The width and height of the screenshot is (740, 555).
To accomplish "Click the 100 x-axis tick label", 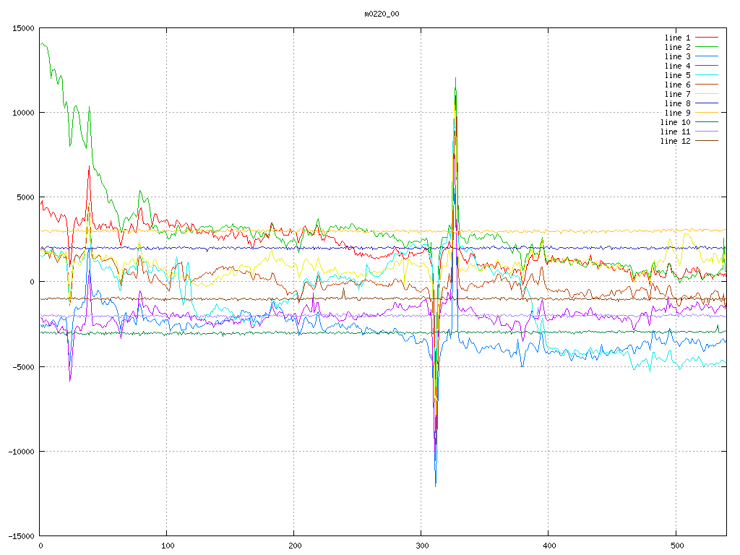I will (x=167, y=546).
